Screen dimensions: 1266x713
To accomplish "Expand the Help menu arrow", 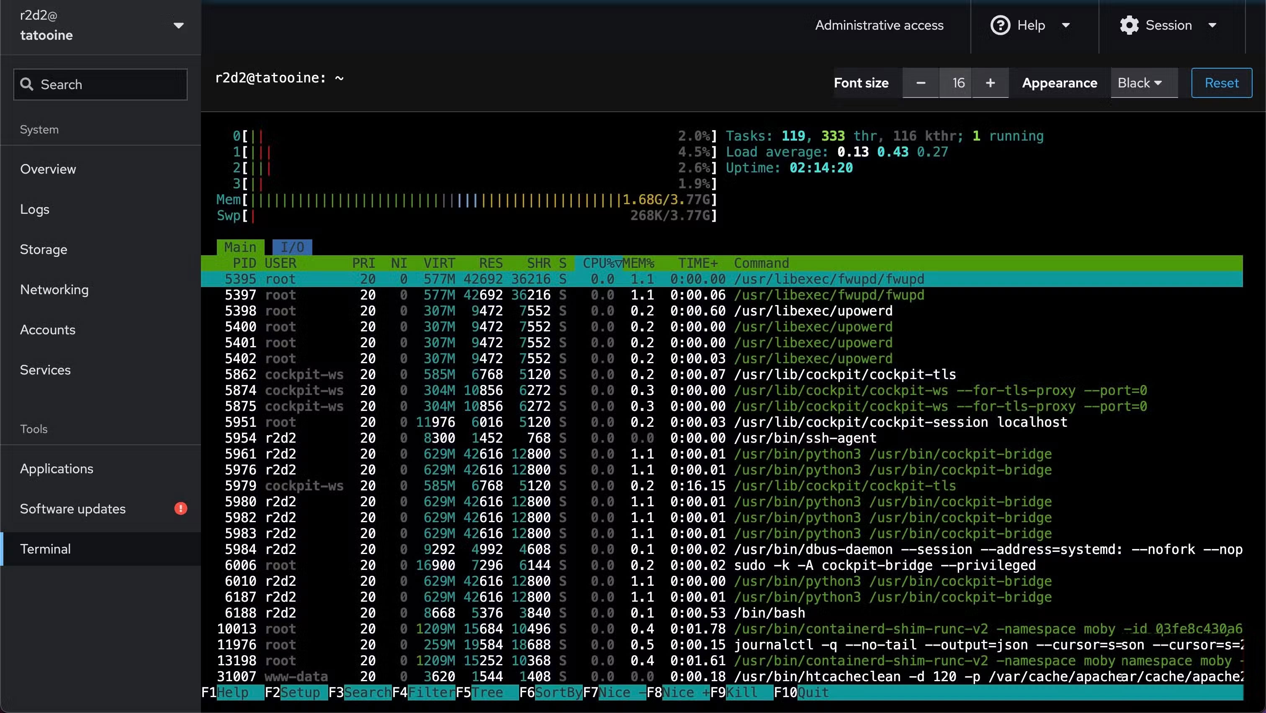I will point(1065,26).
